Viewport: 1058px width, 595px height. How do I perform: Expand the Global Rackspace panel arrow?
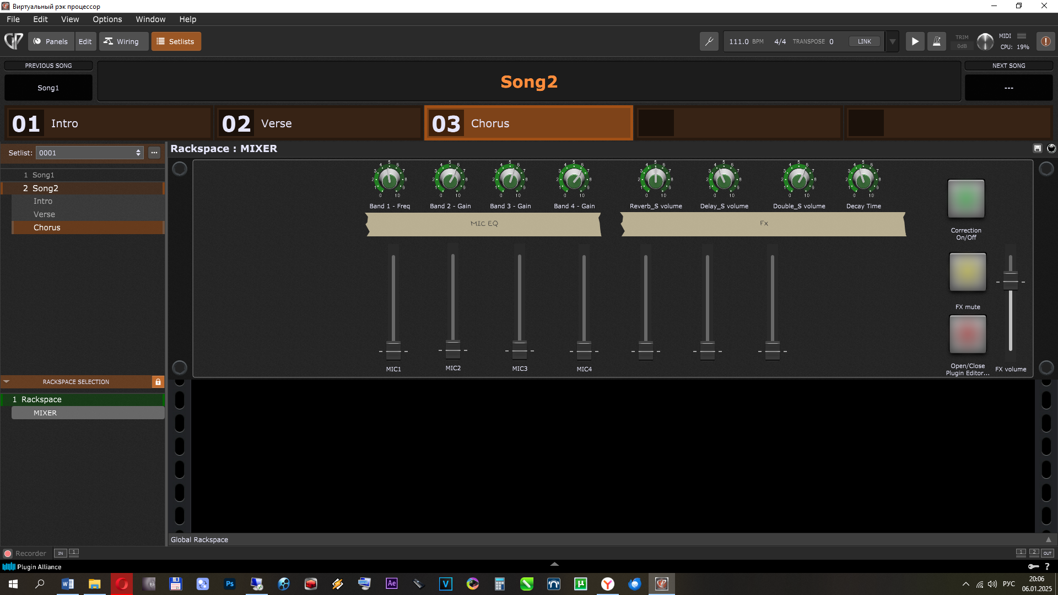click(x=1049, y=540)
